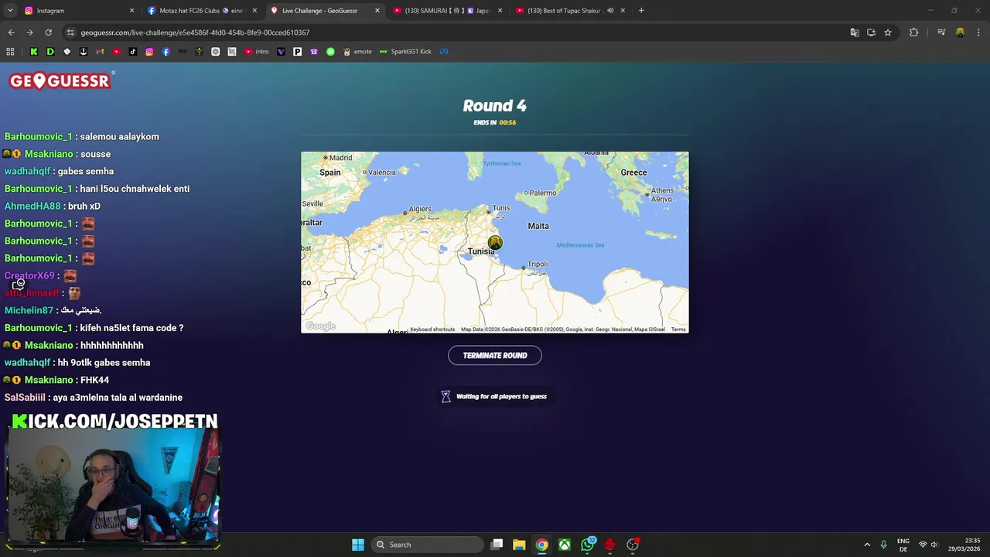
Task: Open the map Terms link
Action: (x=678, y=330)
